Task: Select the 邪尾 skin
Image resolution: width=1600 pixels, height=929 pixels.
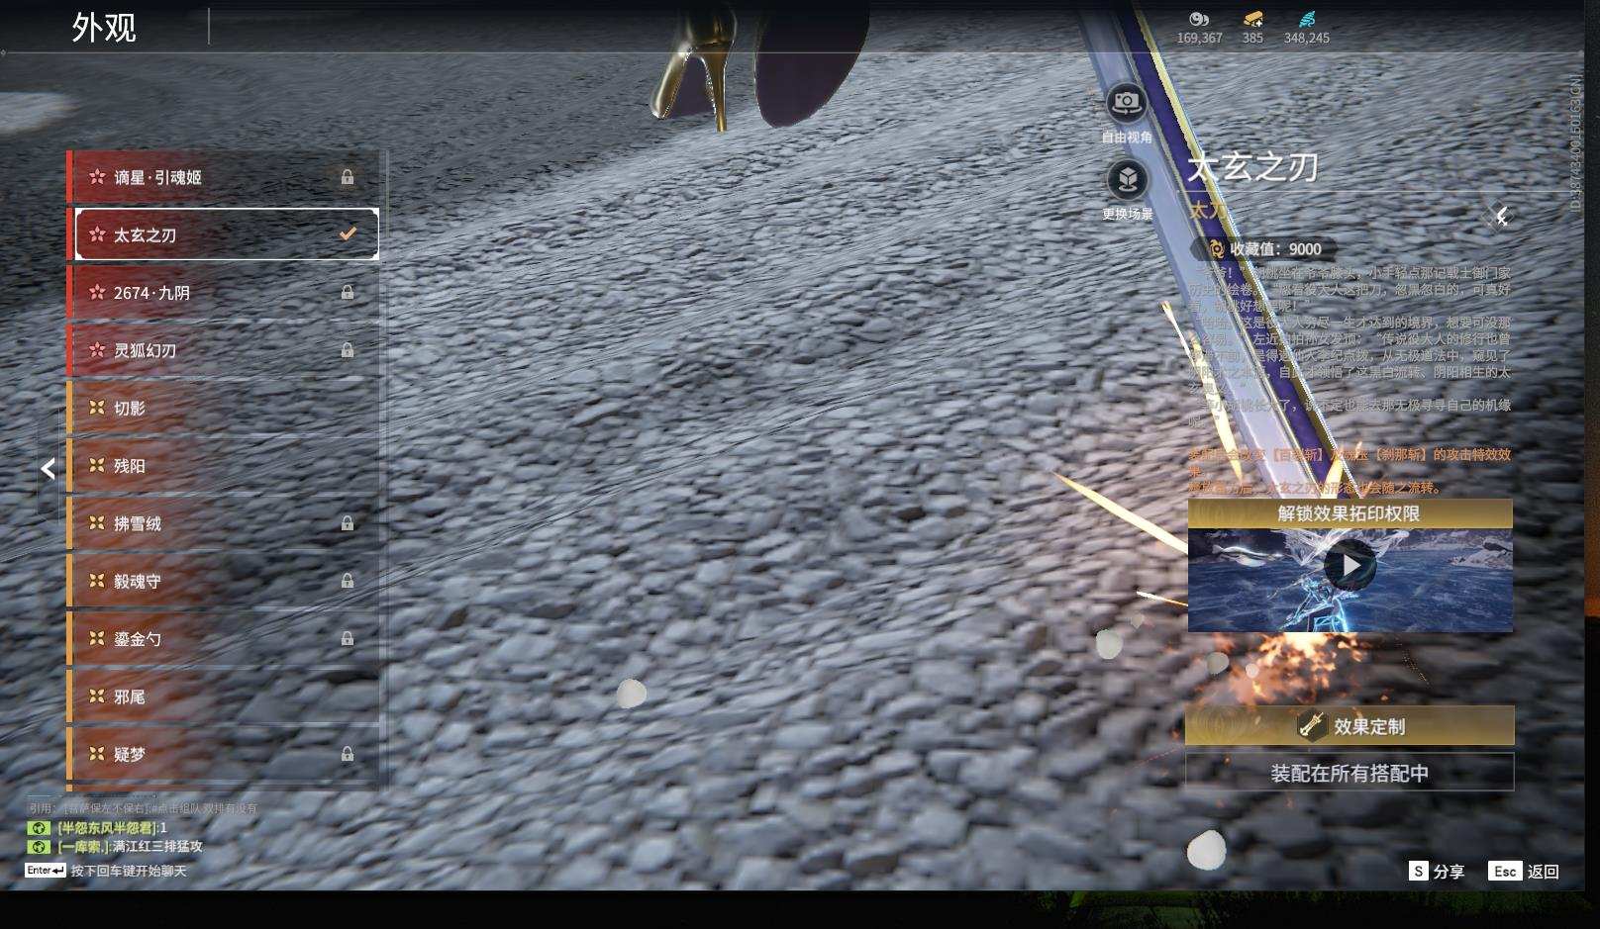Action: pos(224,697)
